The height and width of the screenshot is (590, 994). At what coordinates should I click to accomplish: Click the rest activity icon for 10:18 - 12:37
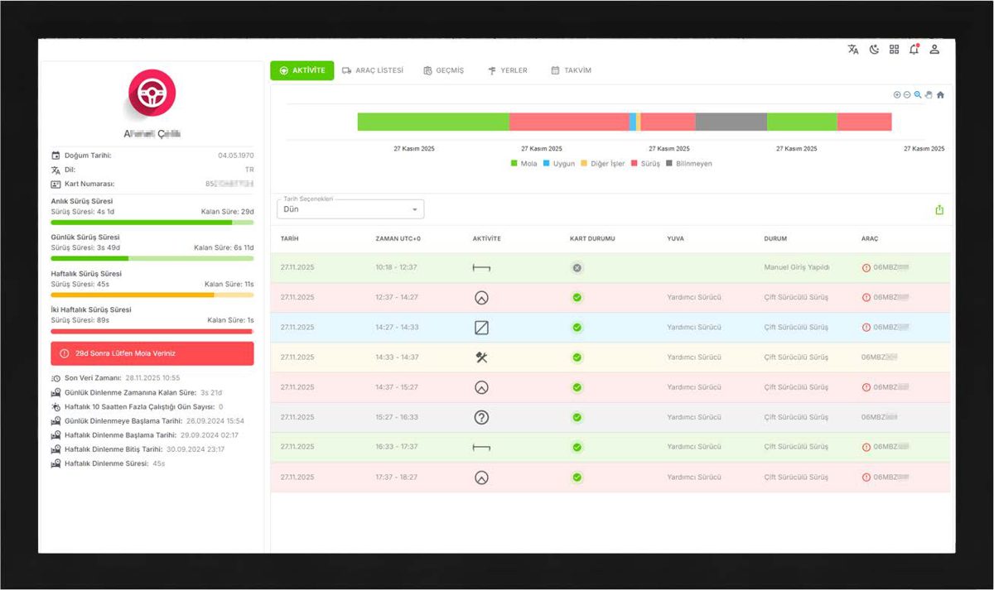click(x=481, y=268)
